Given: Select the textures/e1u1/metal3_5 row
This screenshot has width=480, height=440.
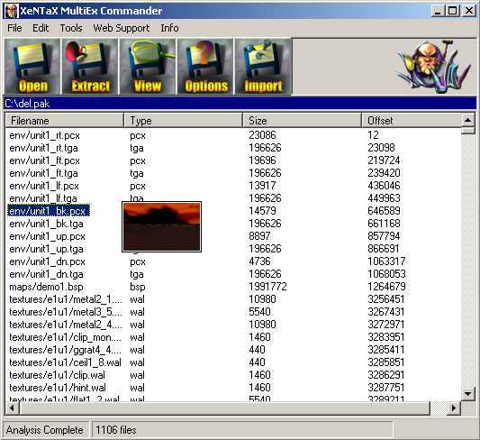Looking at the screenshot, I should [66, 312].
